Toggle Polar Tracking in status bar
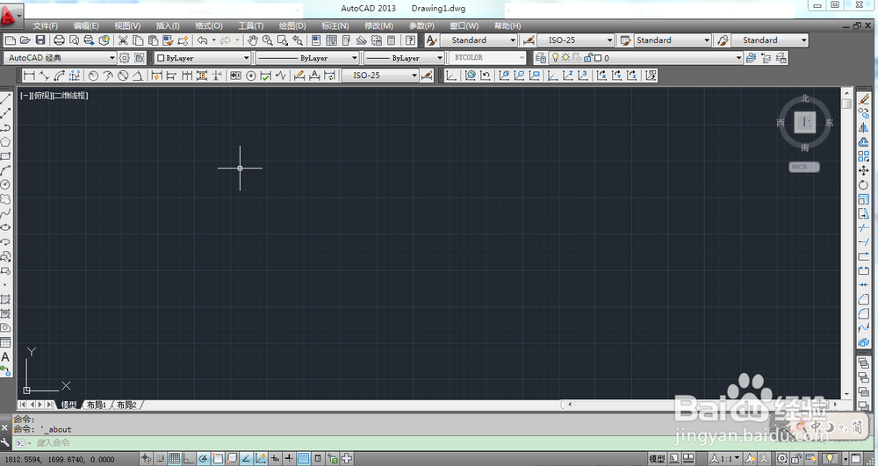 204,459
